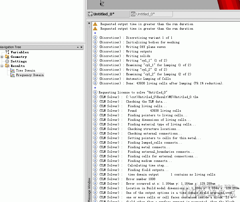The width and height of the screenshot is (240, 202).
Task: Click the Variables icon in Navigation Tree
Action: [7, 52]
